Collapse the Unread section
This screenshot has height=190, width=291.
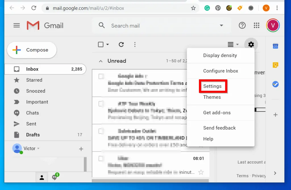click(100, 61)
